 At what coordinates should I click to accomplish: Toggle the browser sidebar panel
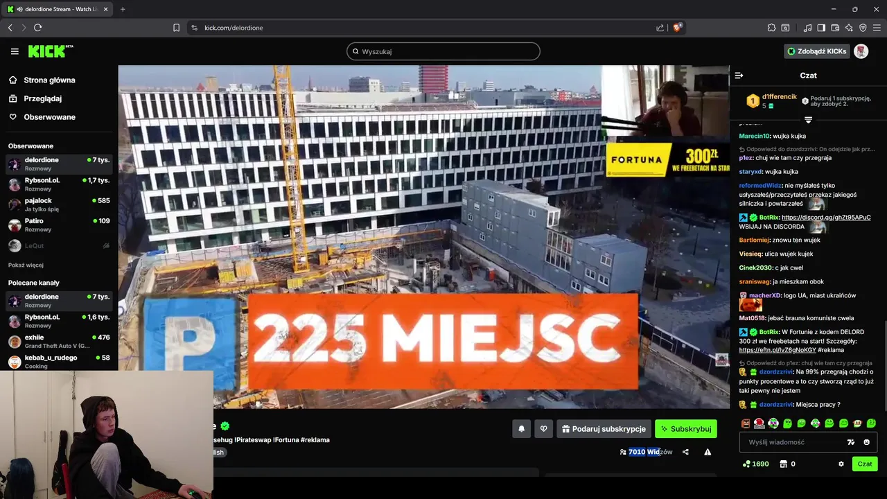[x=821, y=28]
